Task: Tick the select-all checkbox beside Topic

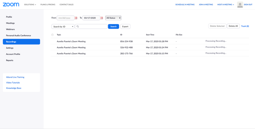Action: click(x=53, y=35)
